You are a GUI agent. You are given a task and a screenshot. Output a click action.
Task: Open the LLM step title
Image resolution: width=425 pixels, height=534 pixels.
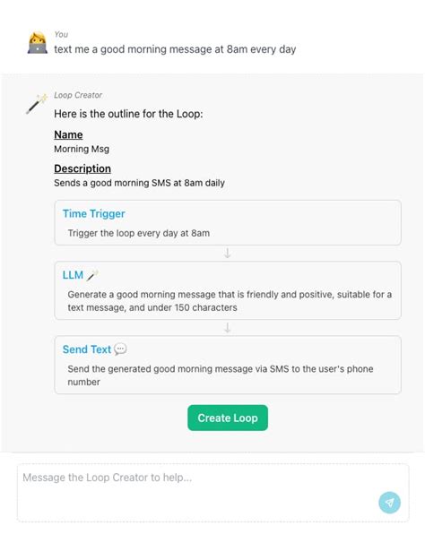[x=73, y=275]
